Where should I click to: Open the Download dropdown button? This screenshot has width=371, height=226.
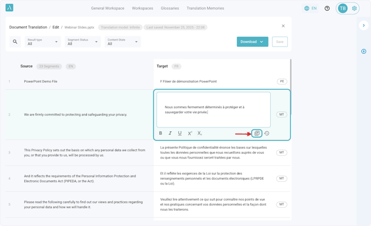(252, 41)
